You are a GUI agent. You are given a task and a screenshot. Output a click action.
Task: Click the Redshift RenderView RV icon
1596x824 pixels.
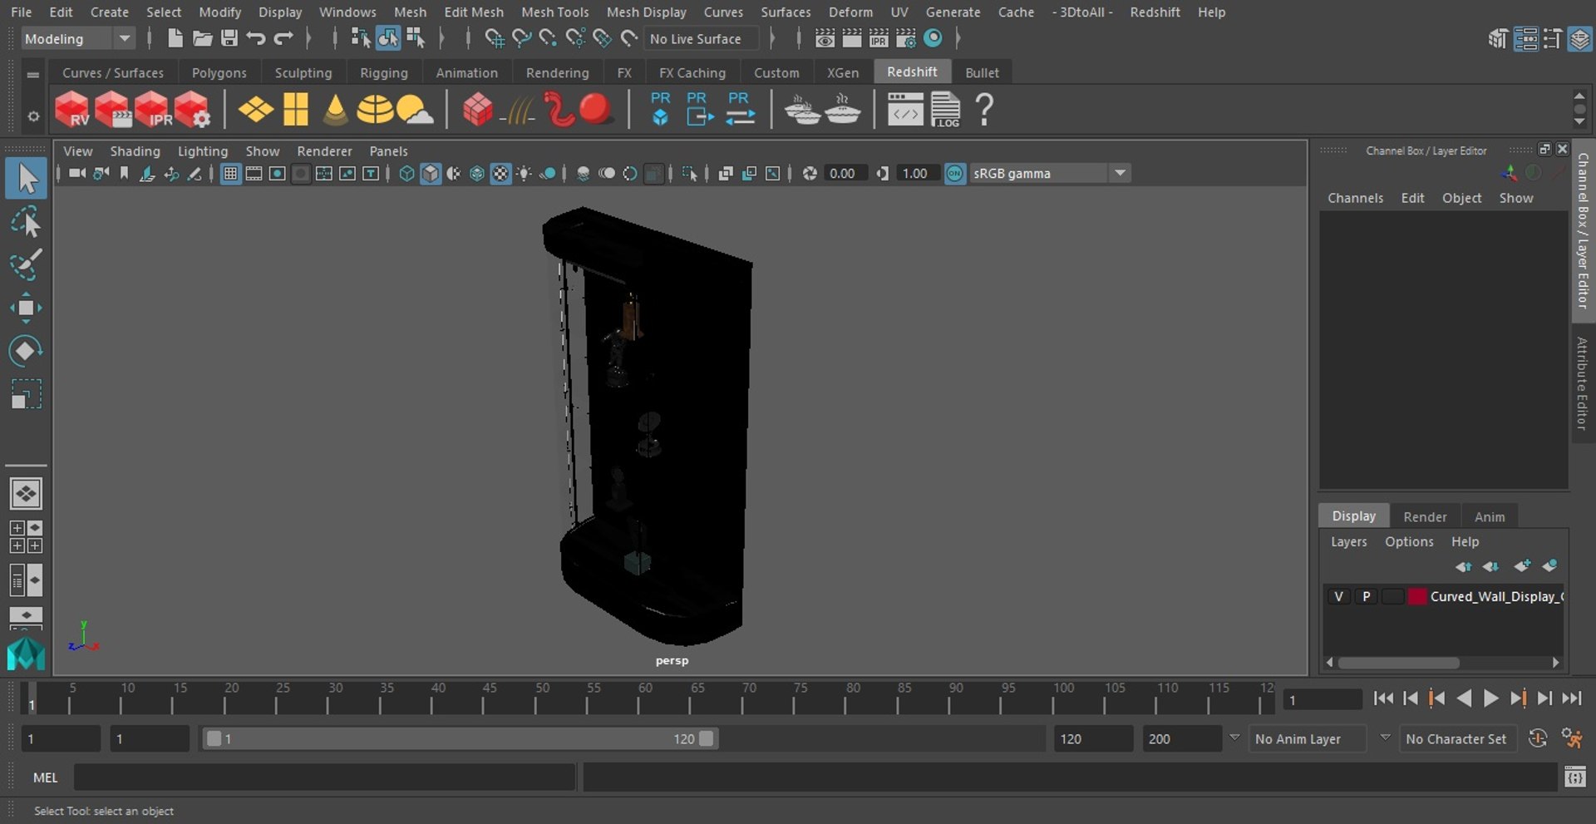click(x=71, y=110)
